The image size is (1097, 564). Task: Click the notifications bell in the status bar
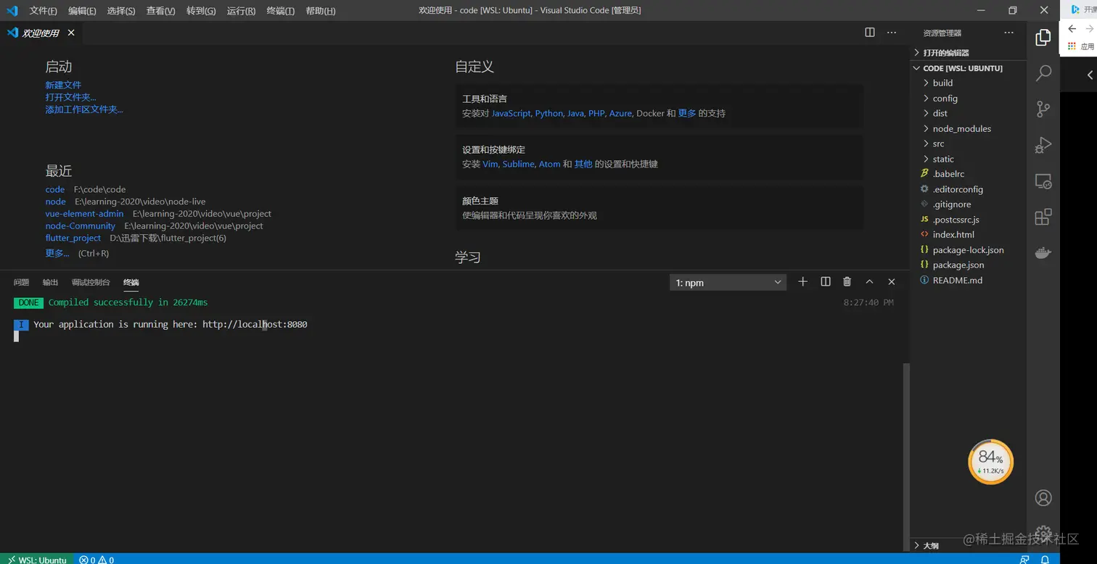tap(1045, 560)
